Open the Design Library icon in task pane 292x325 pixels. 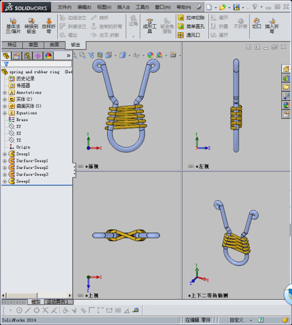click(286, 78)
